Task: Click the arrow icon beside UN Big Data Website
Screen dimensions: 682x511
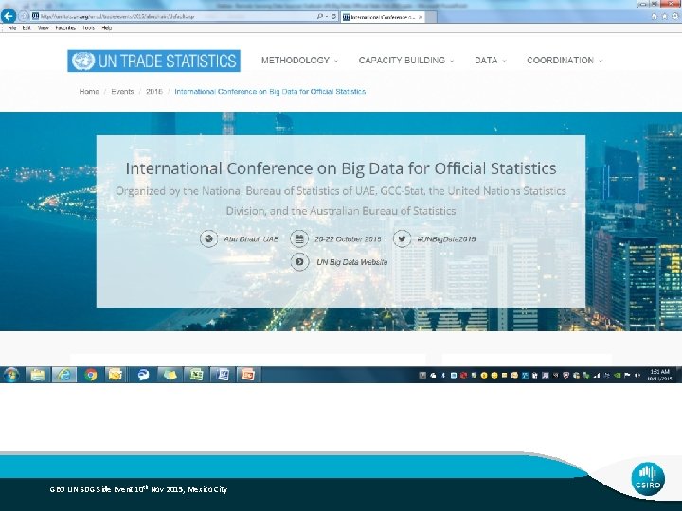Action: coord(299,262)
